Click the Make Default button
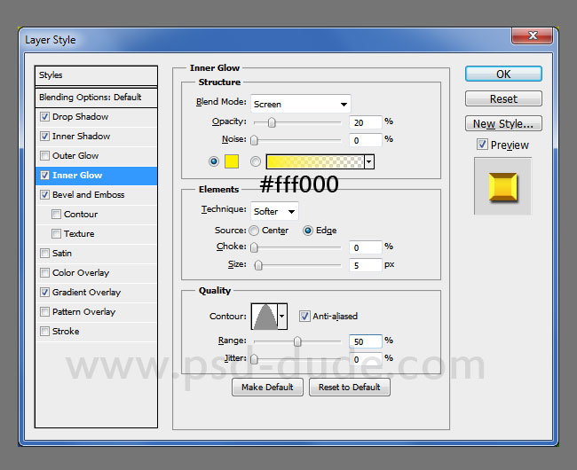 click(x=267, y=387)
